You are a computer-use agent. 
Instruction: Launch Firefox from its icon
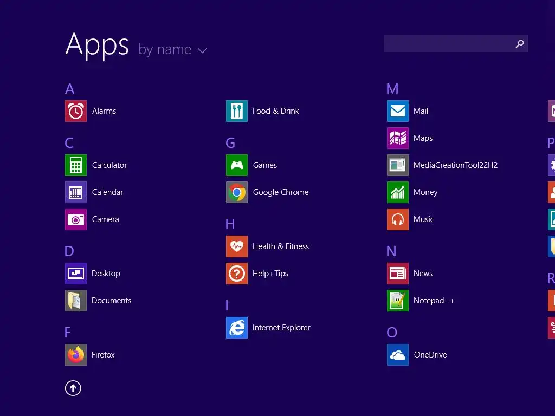76,355
